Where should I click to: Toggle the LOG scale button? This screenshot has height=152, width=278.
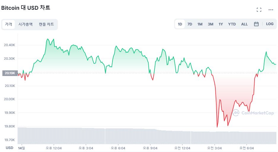click(270, 24)
